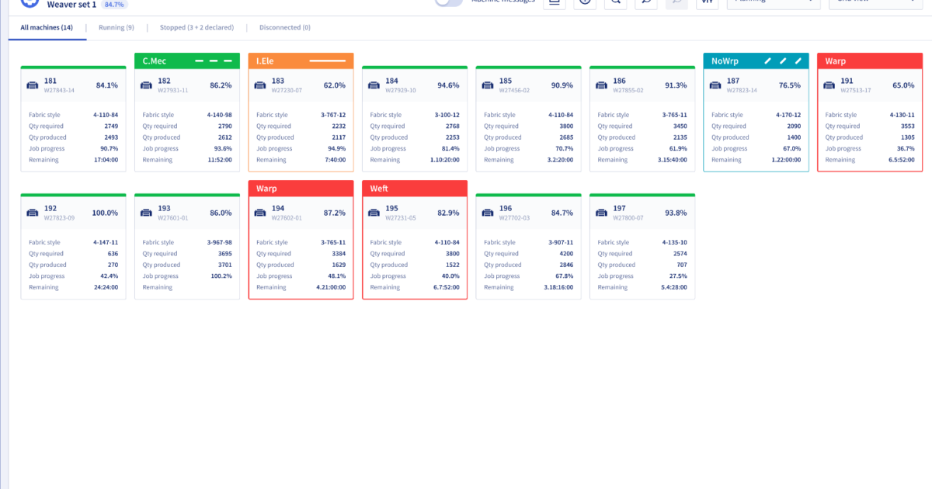Select the machine icon on card 187
This screenshot has height=489, width=932.
click(x=715, y=85)
